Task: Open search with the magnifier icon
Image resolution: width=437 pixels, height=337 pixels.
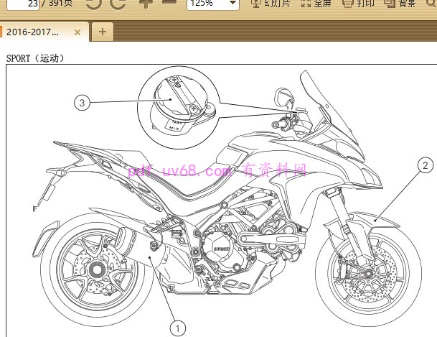Action: pyautogui.click(x=432, y=4)
